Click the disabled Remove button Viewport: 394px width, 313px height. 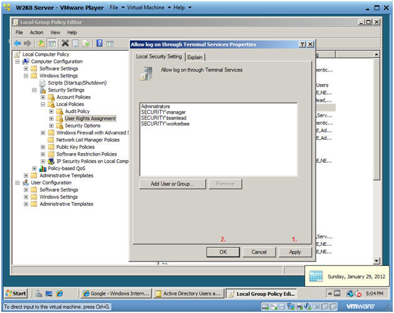225,184
